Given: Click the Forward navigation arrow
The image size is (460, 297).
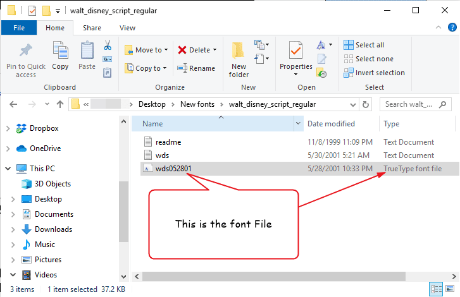Looking at the screenshot, I should click(32, 104).
